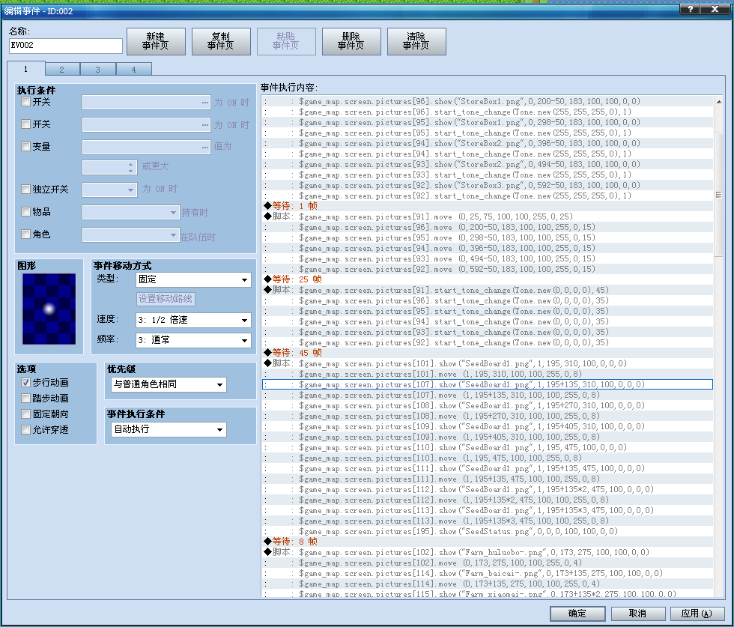This screenshot has height=627, width=734.
Task: Check the 固定朝向 option
Action: coord(26,414)
